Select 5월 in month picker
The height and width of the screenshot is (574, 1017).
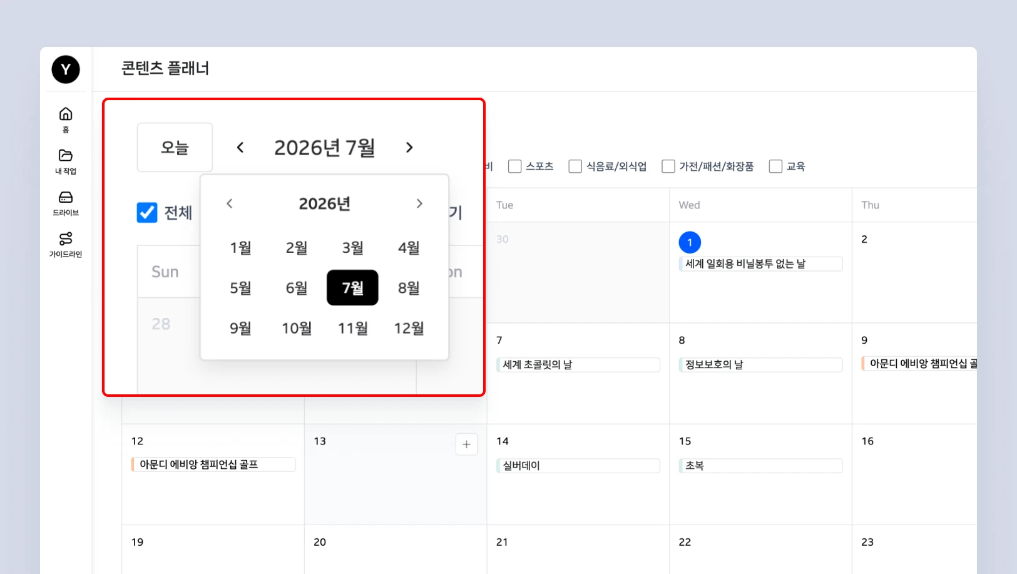point(240,288)
